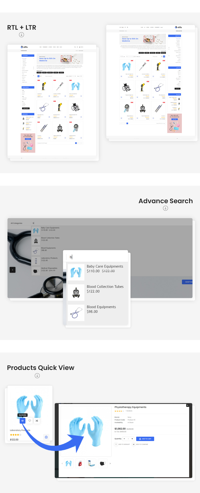
Task: Click the Quickview eye icon on product card
Action: [22, 421]
